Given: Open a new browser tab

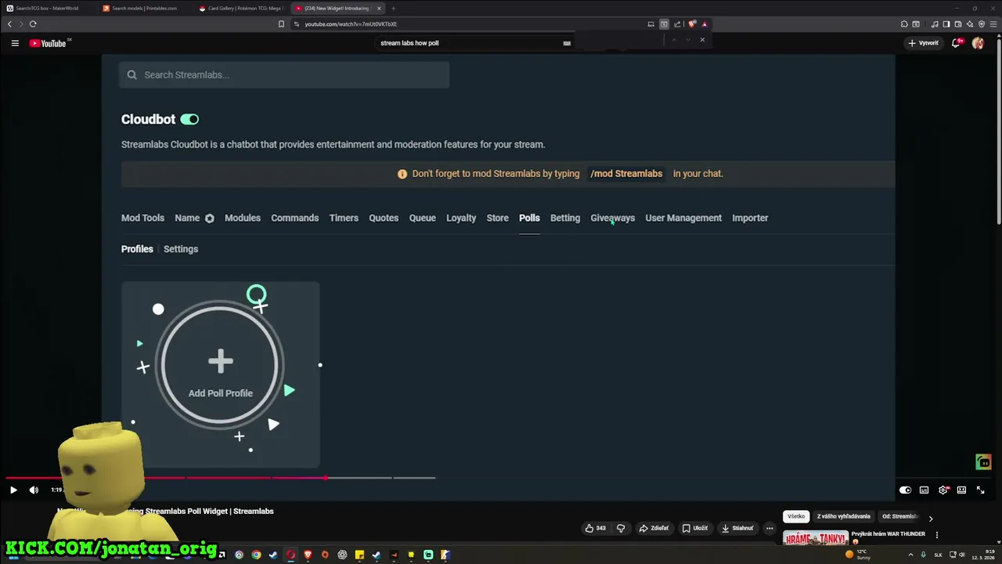Looking at the screenshot, I should pos(394,8).
